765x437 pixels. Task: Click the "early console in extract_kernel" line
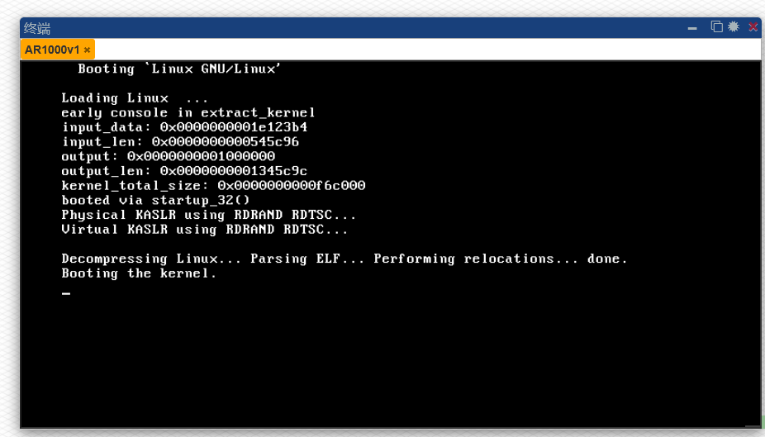[188, 112]
